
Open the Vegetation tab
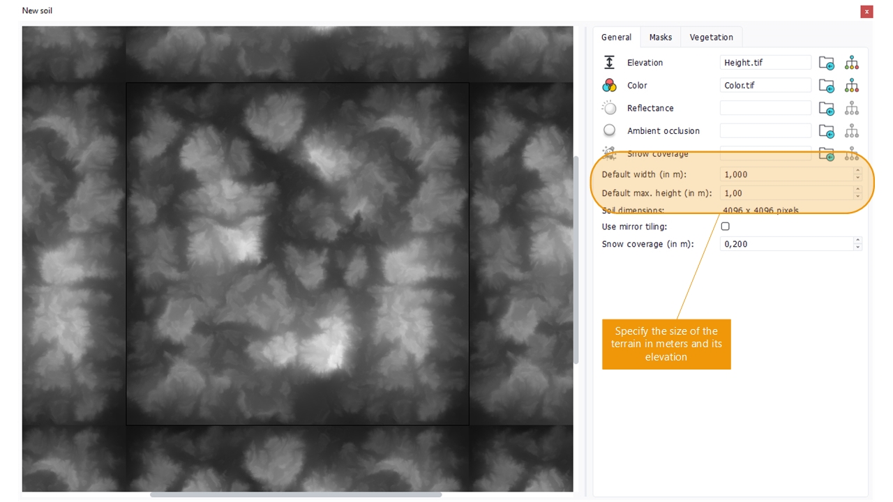tap(711, 38)
